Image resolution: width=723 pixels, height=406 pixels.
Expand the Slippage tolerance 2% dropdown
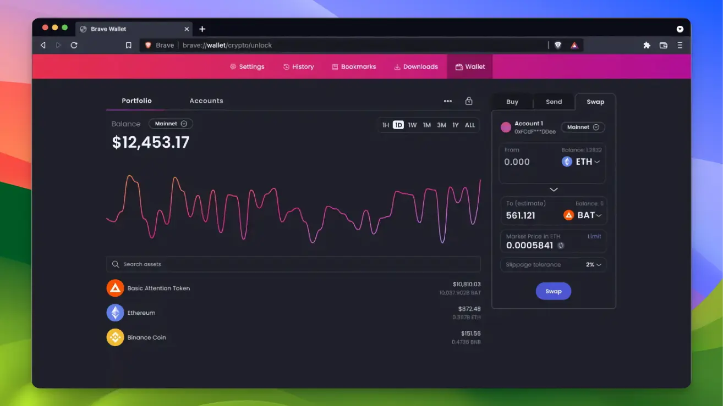593,264
